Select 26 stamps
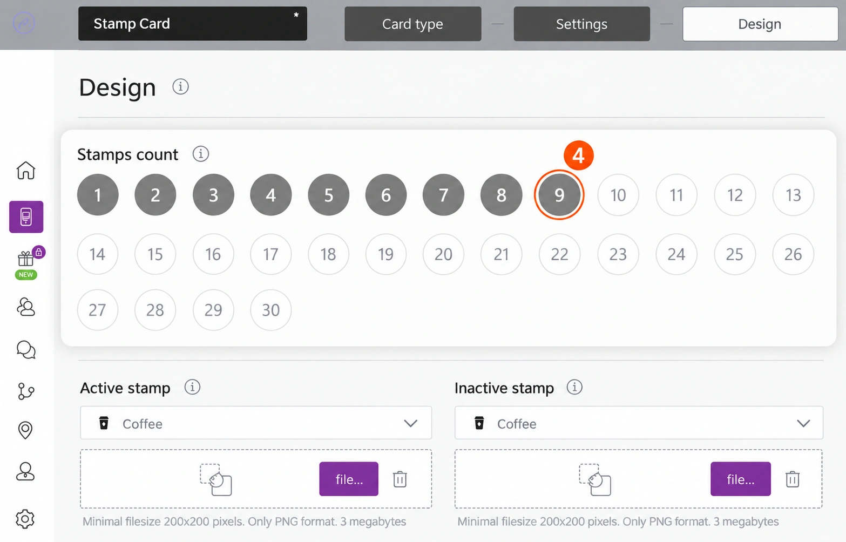Screen dimensions: 846x542 tap(793, 254)
